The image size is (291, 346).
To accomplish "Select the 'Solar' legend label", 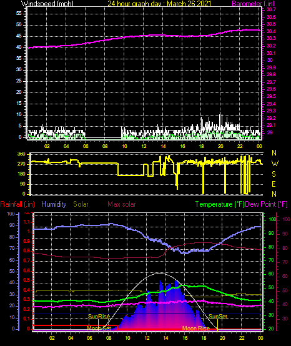I will (81, 204).
